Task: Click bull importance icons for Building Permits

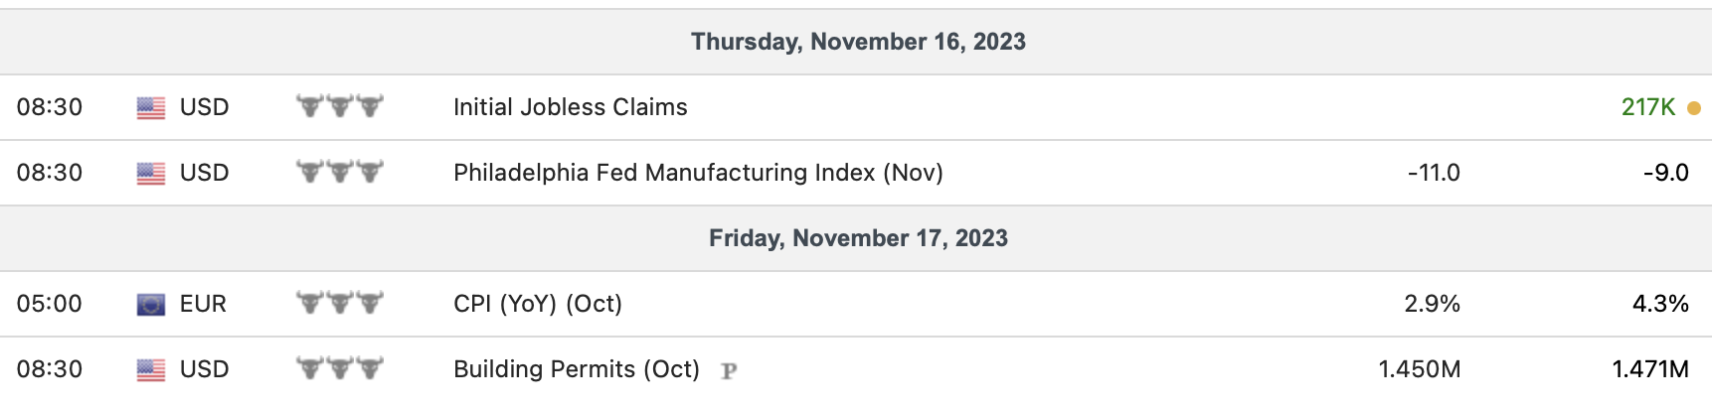Action: pos(340,368)
